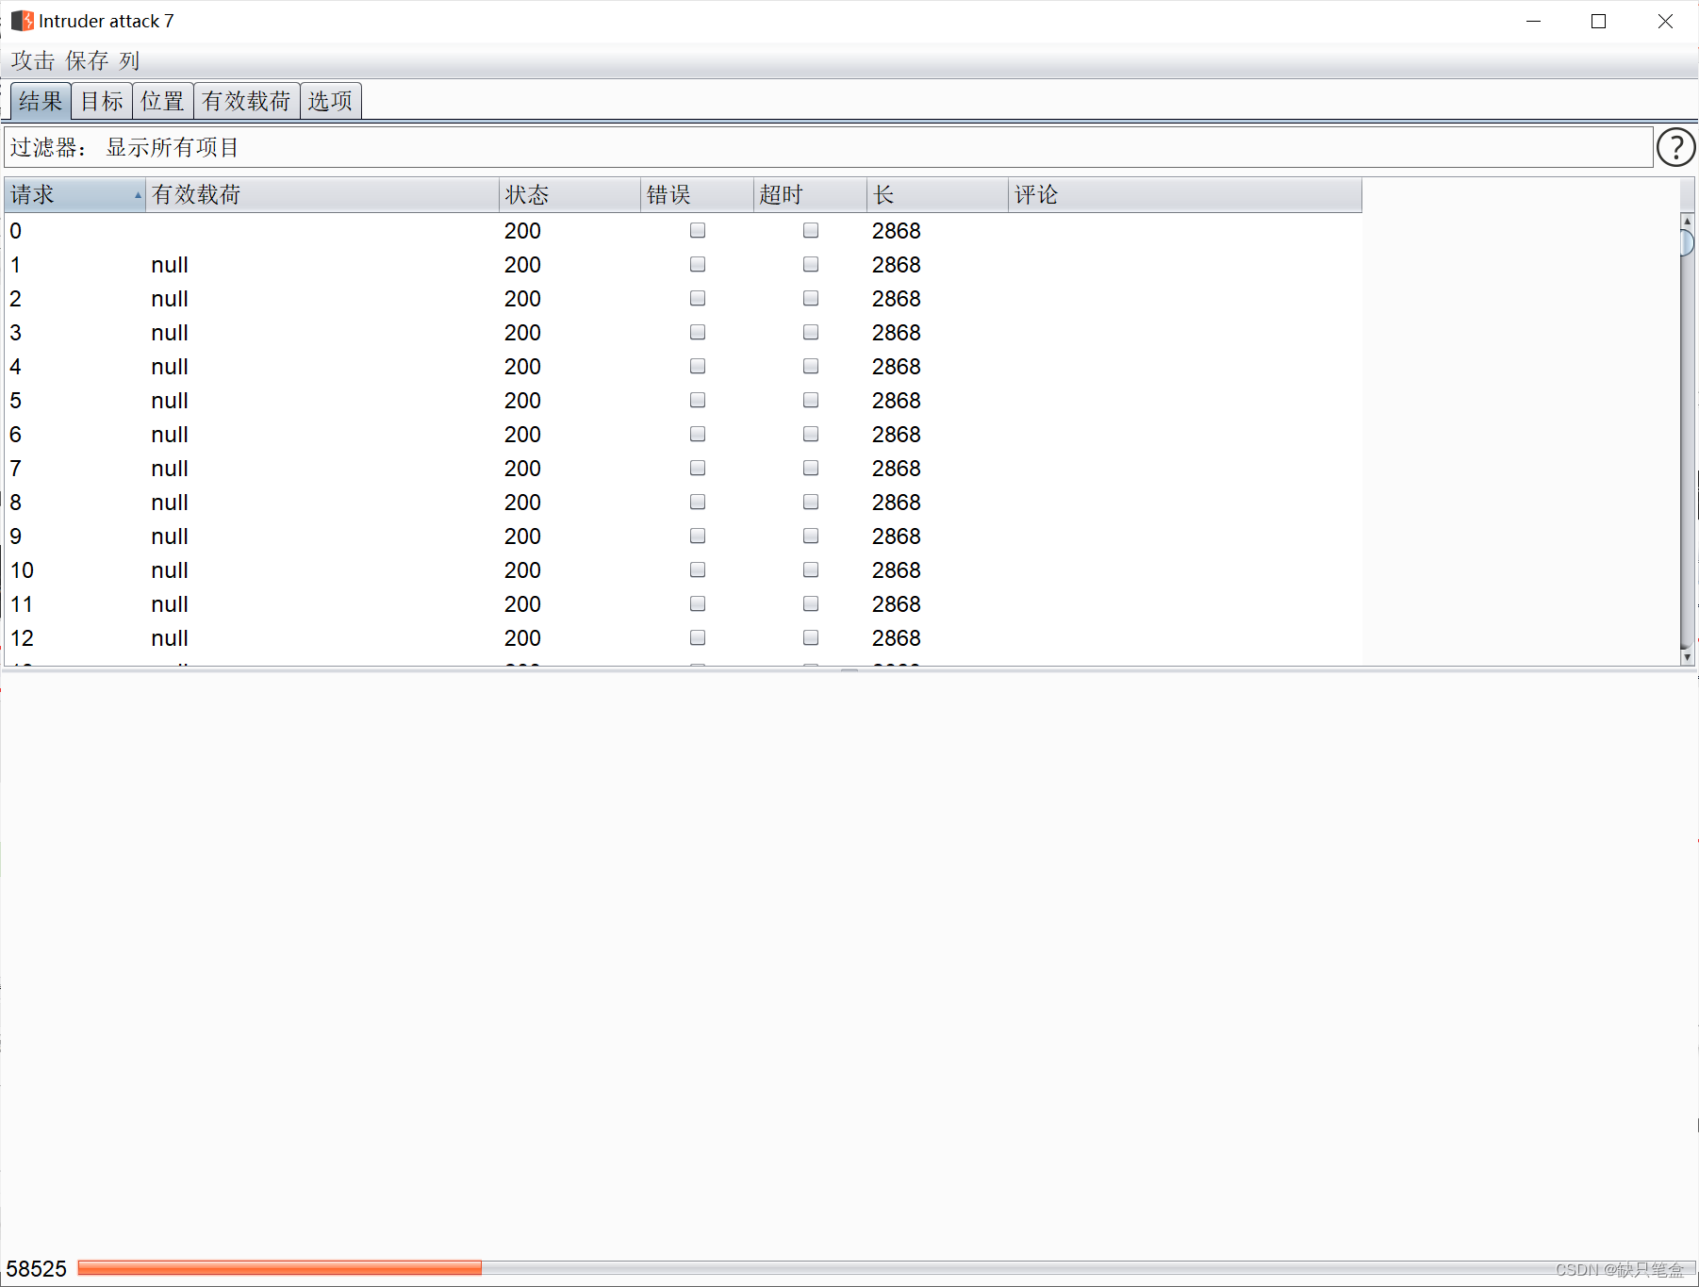This screenshot has height=1287, width=1699.
Task: Toggle error checkbox for request 9
Action: coord(698,536)
